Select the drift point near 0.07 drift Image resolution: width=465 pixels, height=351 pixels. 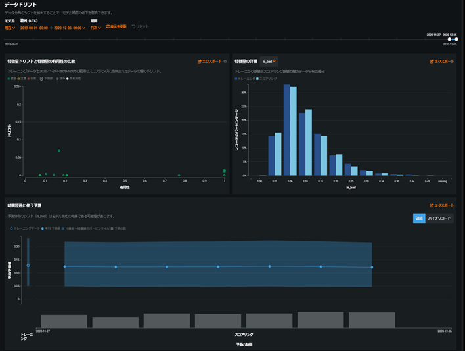[59, 150]
